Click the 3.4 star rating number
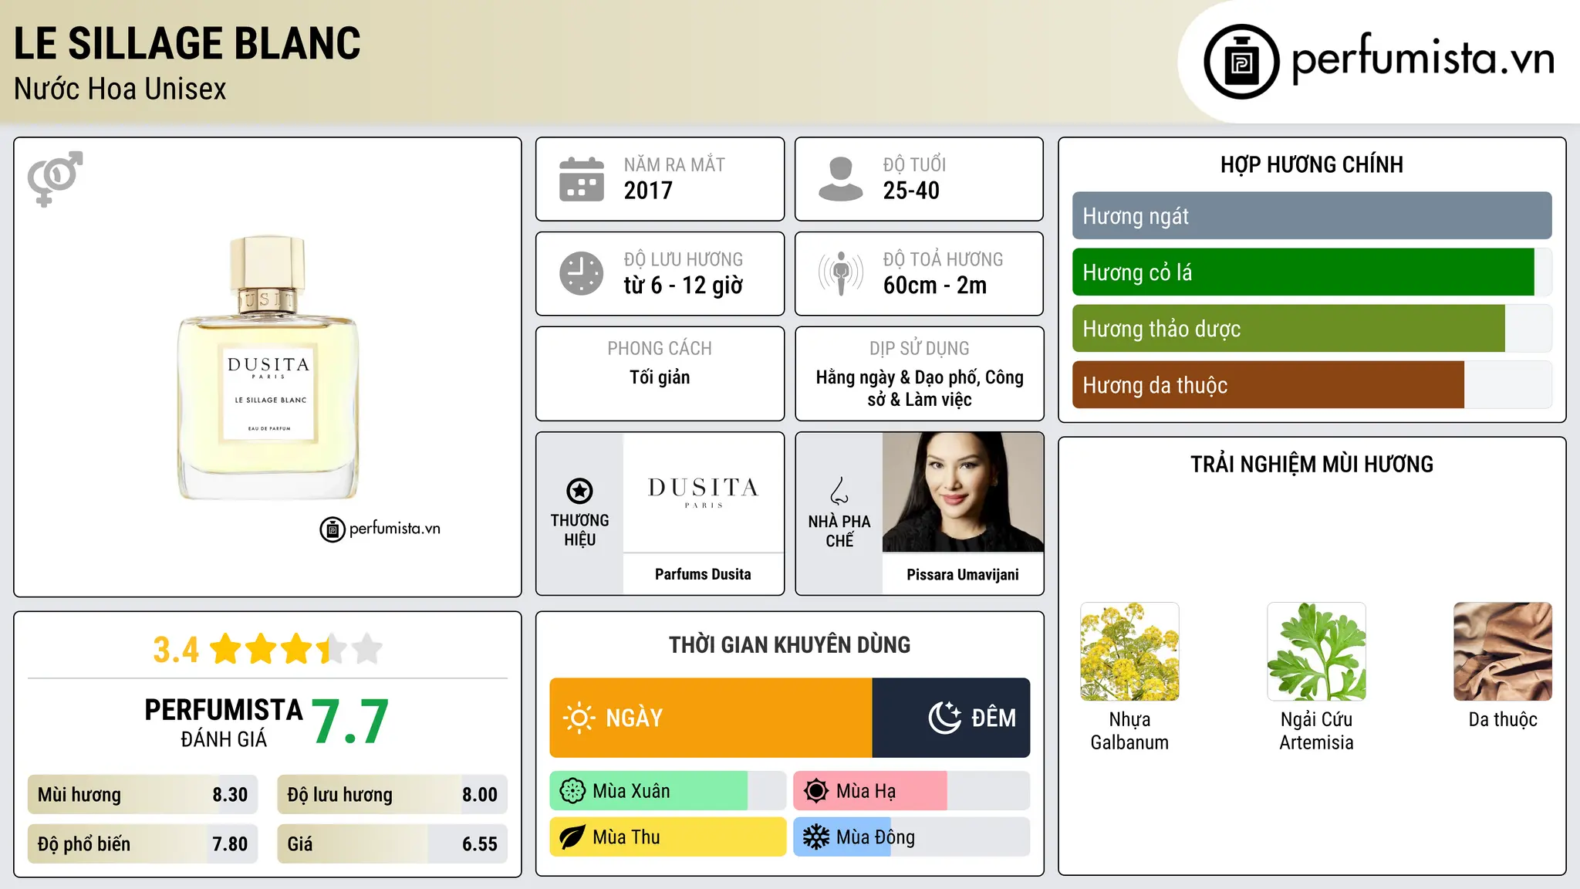 (176, 650)
